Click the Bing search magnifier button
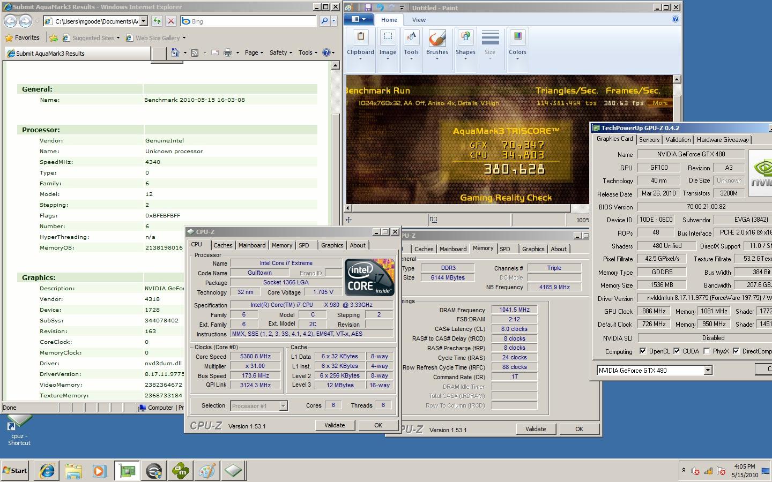This screenshot has width=772, height=482. [x=324, y=21]
